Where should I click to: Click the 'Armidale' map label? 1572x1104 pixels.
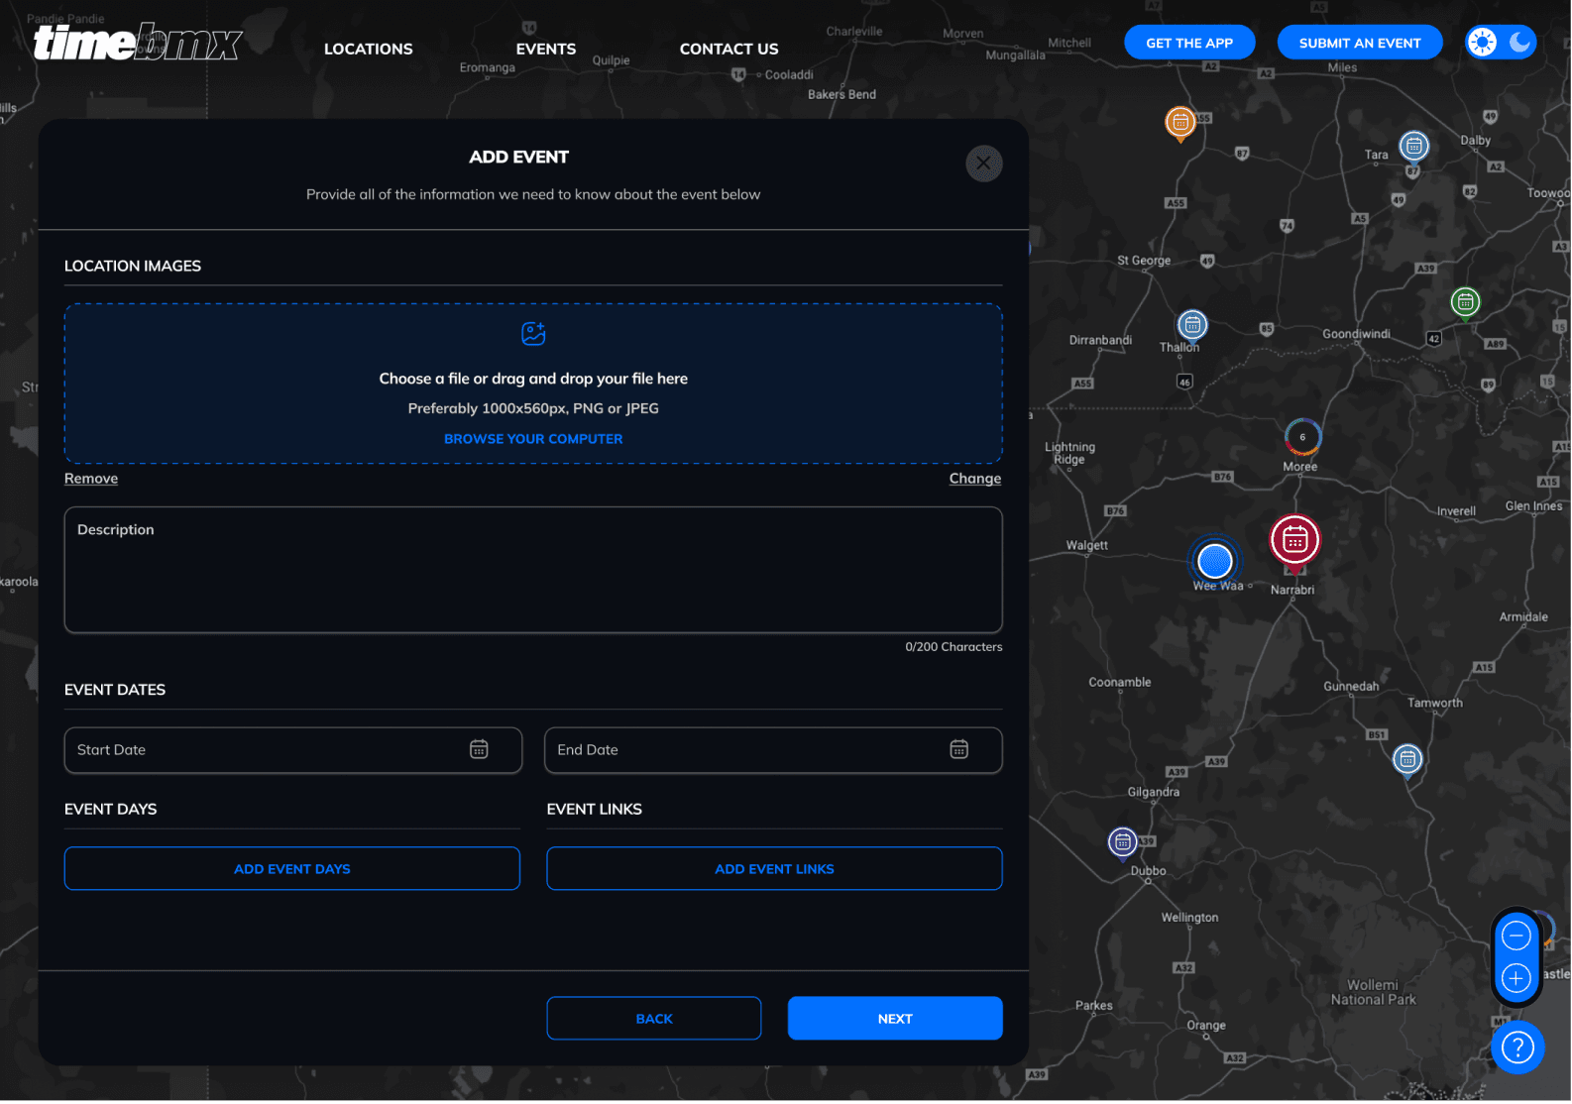pyautogui.click(x=1523, y=617)
